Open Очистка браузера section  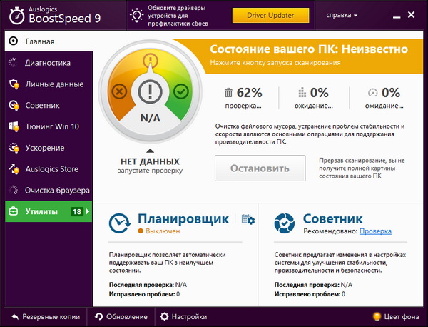[49, 190]
